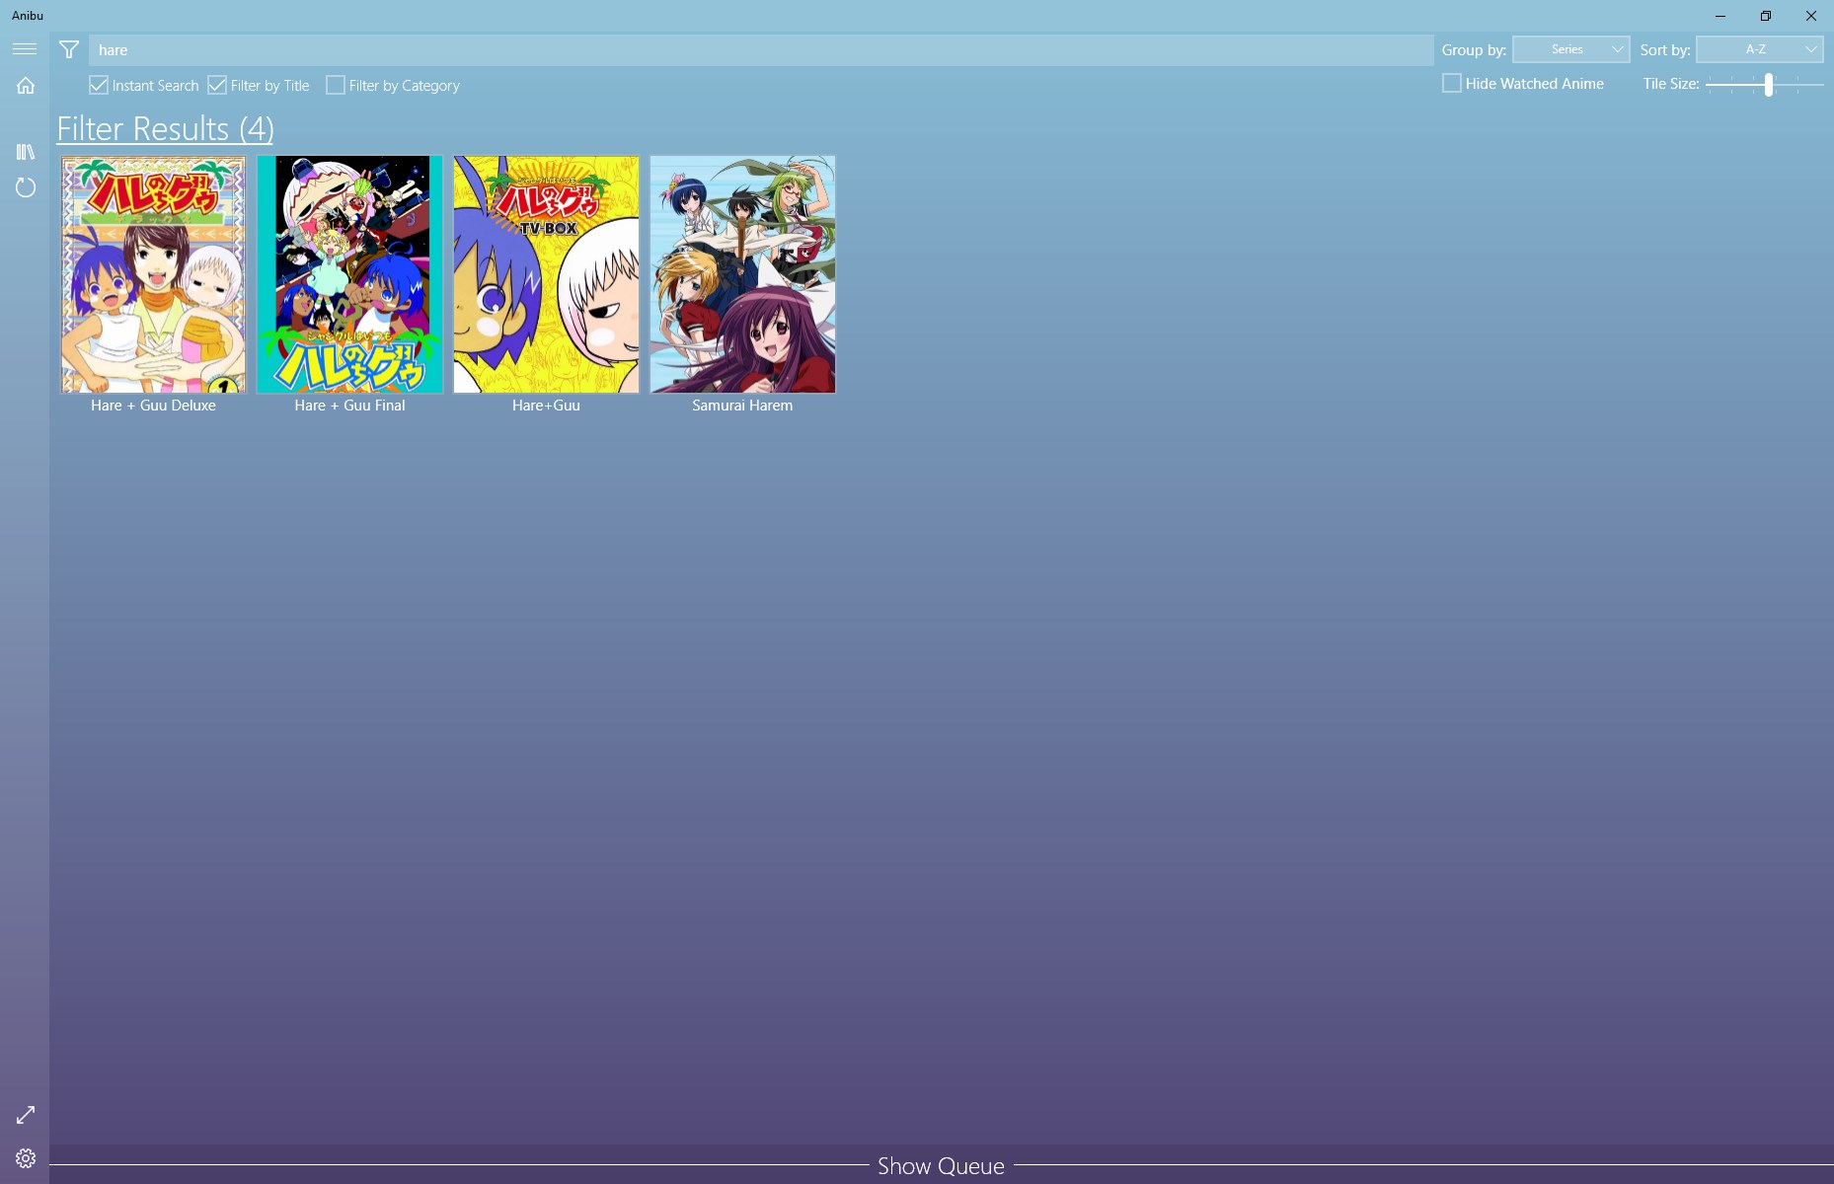Screen dimensions: 1834x1184
Task: Click the 'Samurai Harem' title text
Action: 742,406
